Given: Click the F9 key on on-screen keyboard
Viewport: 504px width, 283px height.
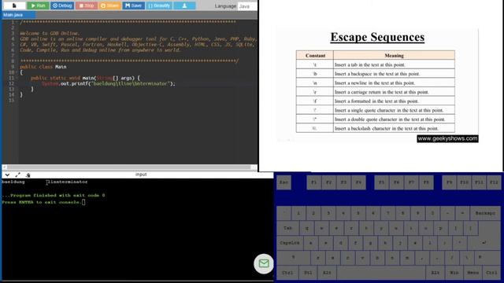Looking at the screenshot, I should (x=450, y=182).
